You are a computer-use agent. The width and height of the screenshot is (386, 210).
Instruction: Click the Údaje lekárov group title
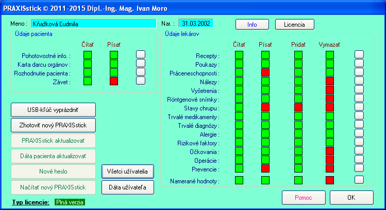click(182, 34)
